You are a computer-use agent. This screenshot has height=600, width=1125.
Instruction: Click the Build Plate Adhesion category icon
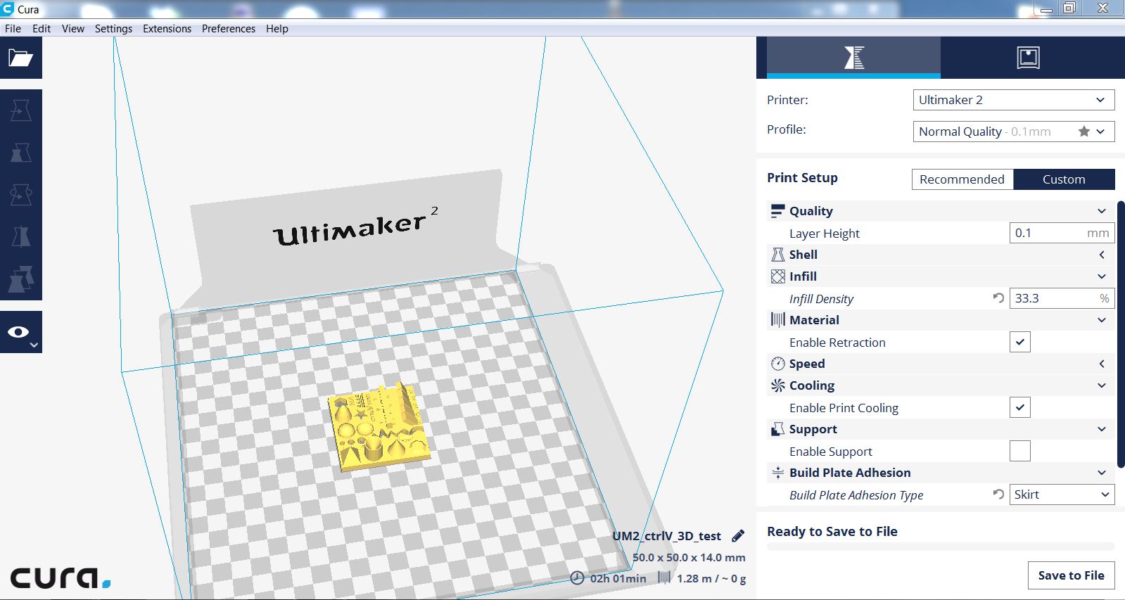(x=777, y=473)
